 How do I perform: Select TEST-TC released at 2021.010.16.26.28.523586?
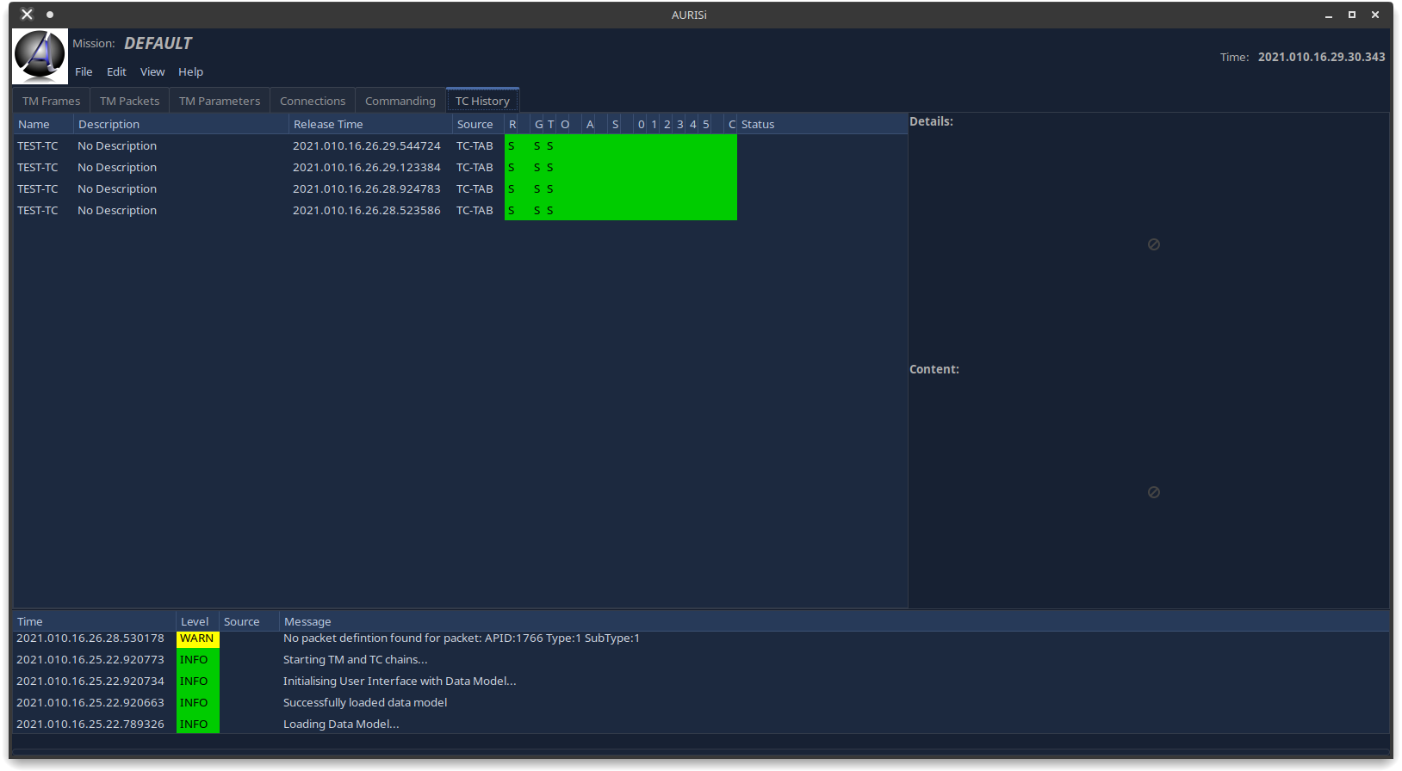[461, 210]
